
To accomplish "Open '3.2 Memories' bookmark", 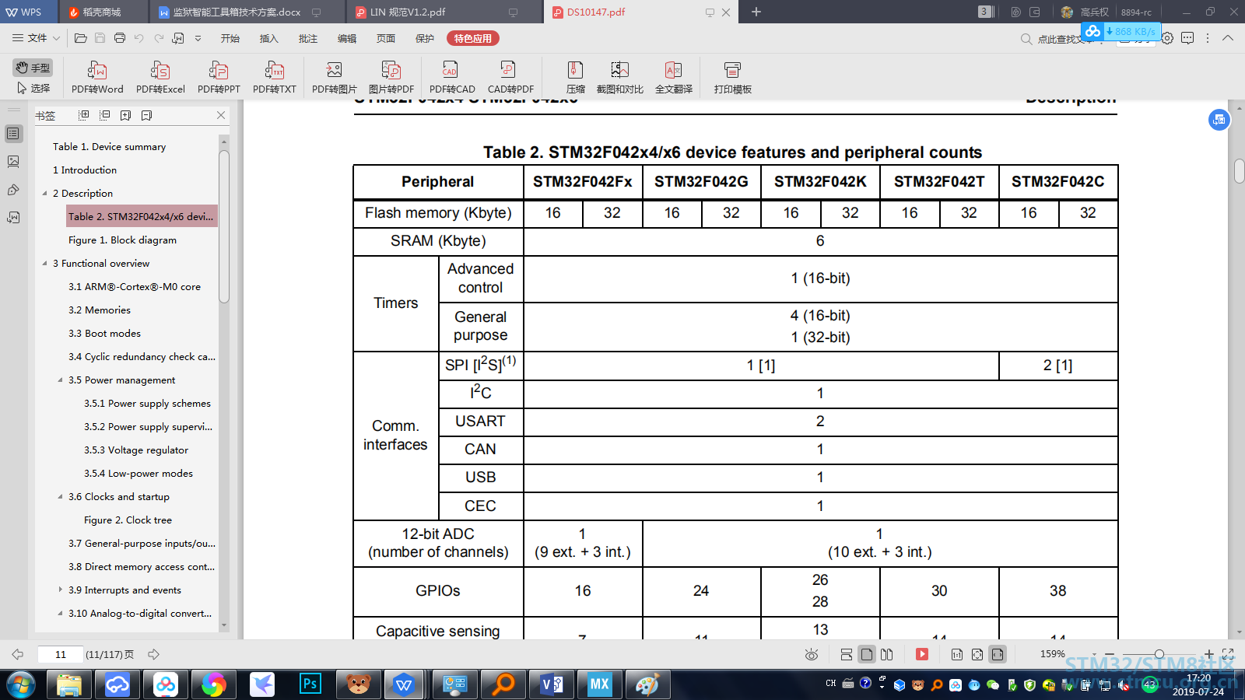I will [100, 310].
